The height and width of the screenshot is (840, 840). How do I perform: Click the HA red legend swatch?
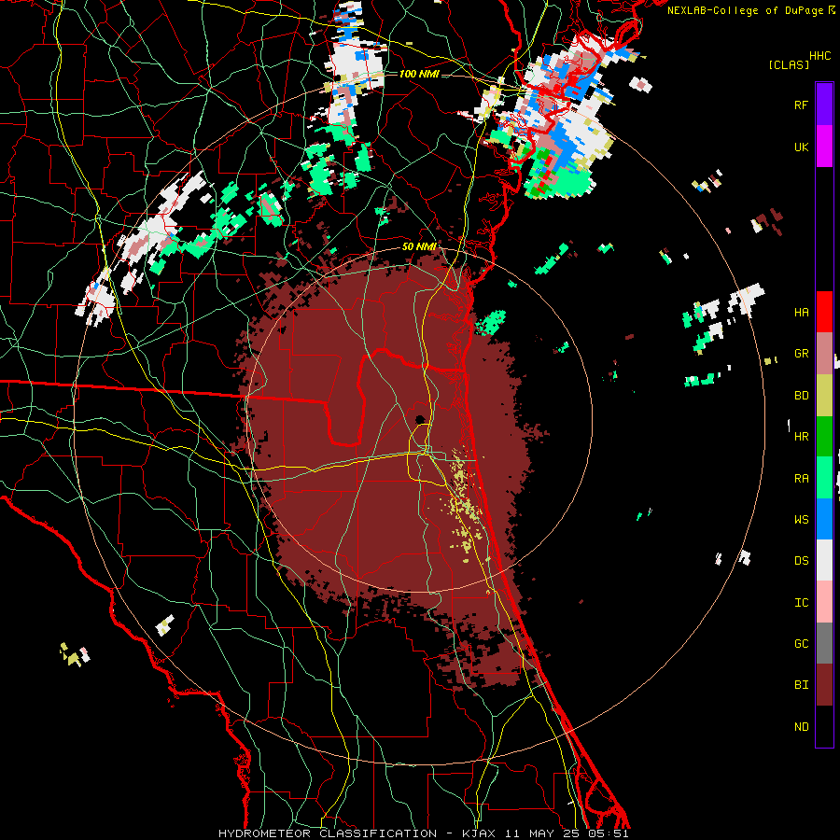pos(824,312)
